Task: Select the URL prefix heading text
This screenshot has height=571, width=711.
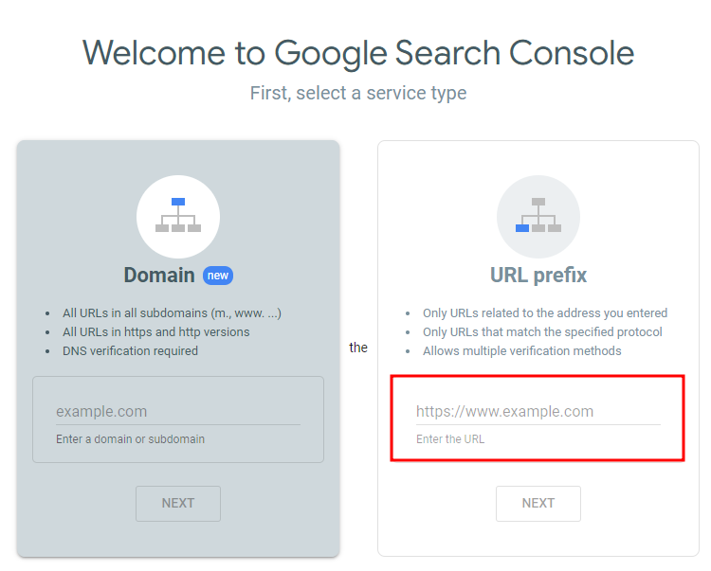Action: coord(538,275)
